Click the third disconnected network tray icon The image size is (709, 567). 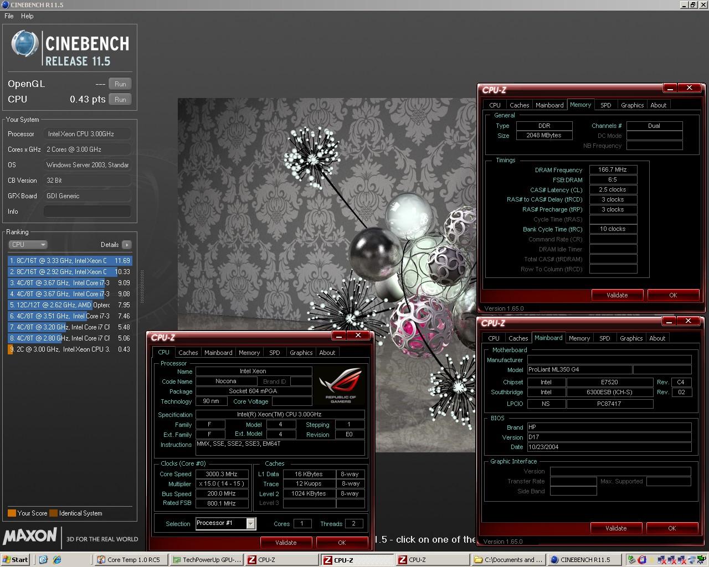coord(681,560)
